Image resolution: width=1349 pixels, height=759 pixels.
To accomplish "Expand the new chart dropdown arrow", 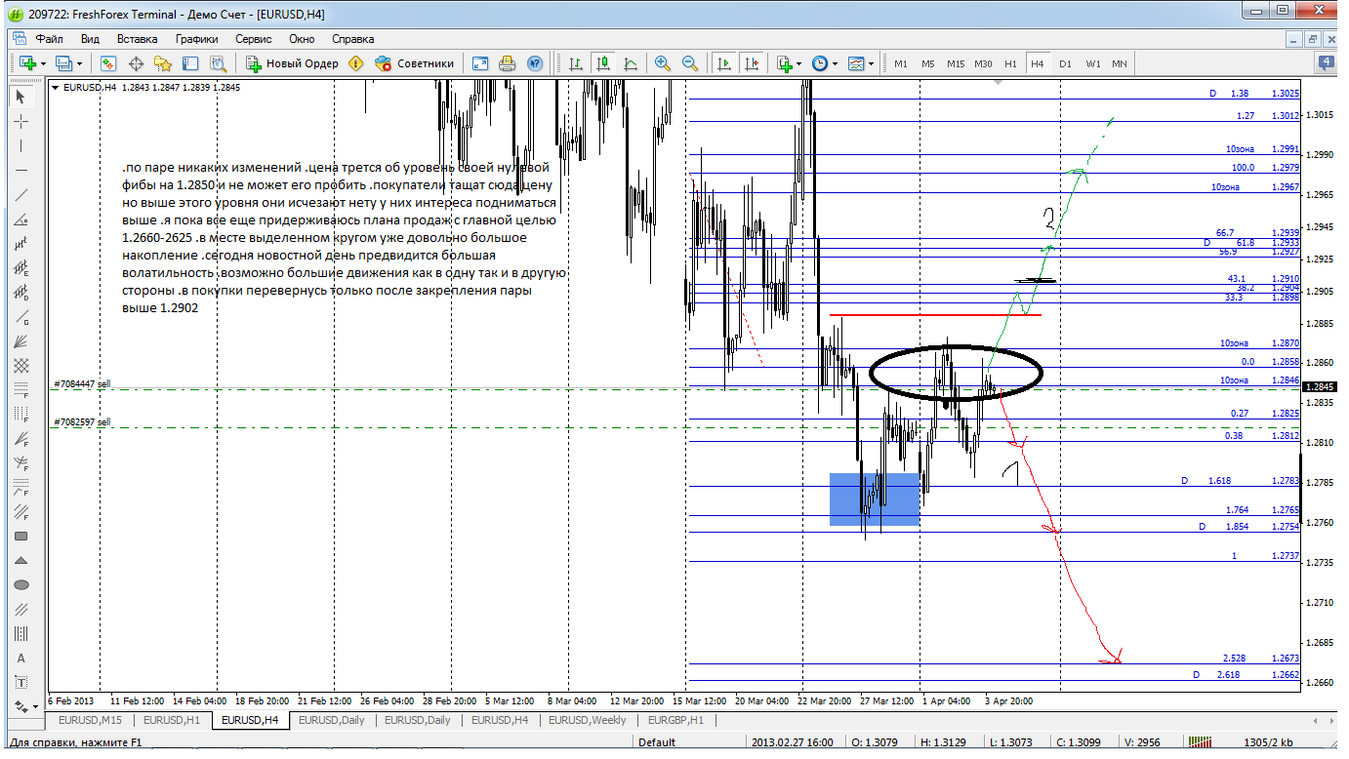I will pos(42,63).
